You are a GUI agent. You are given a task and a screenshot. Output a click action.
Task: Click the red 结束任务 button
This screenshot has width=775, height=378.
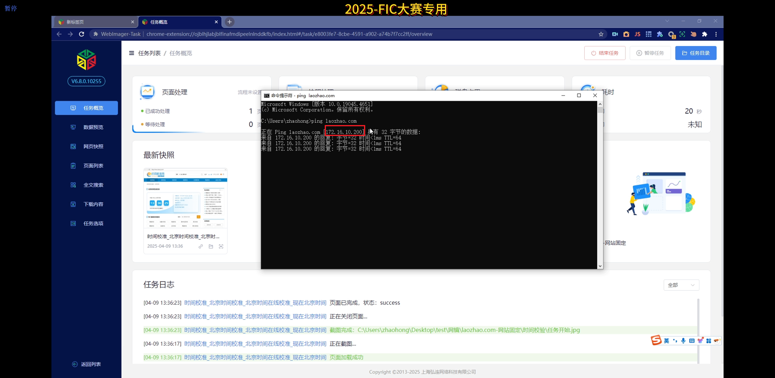pyautogui.click(x=605, y=53)
